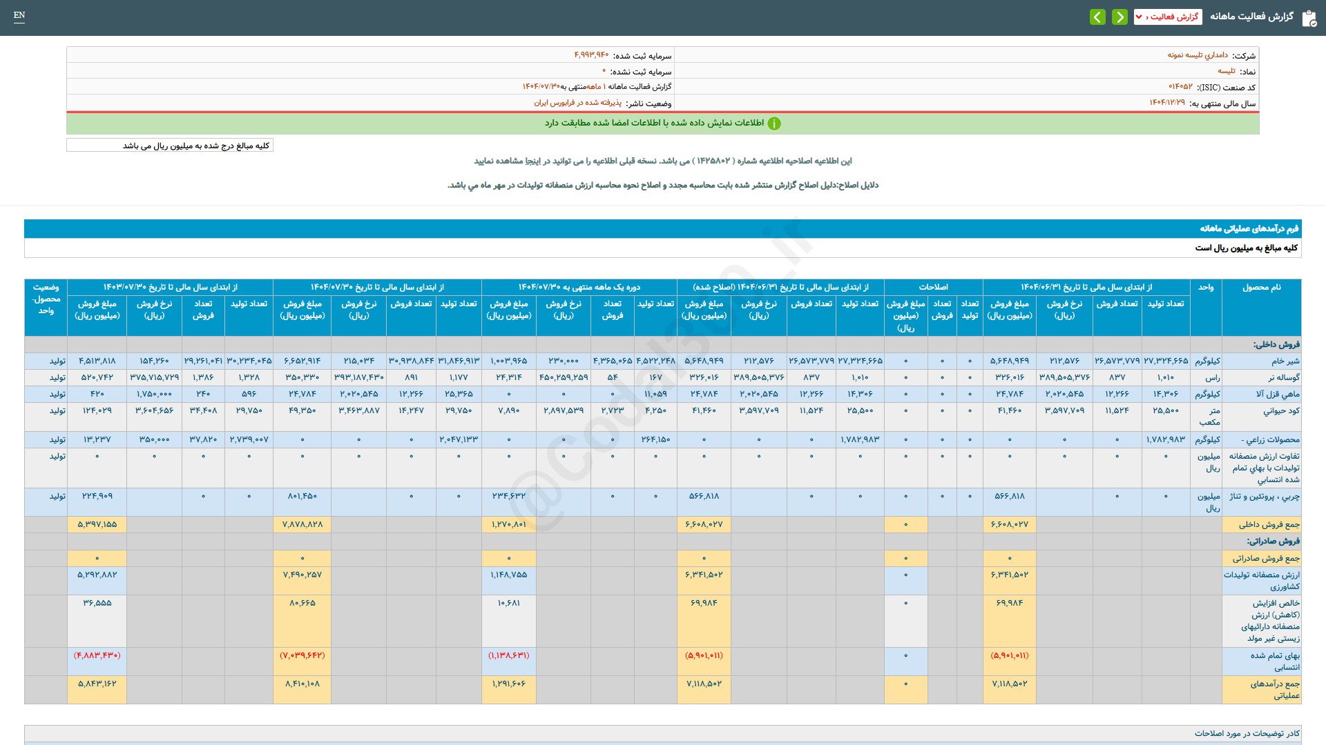Switch language with the EN link

tap(19, 15)
